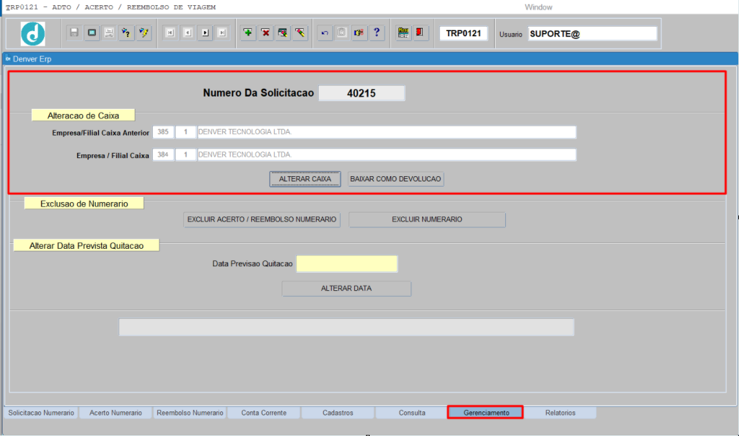Click the EXCLUIR NUMERARIO button
The height and width of the screenshot is (436, 739).
pyautogui.click(x=427, y=220)
